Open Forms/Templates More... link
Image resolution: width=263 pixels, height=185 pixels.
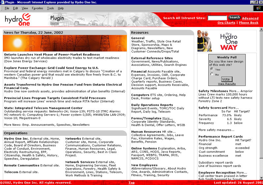(x=167, y=118)
